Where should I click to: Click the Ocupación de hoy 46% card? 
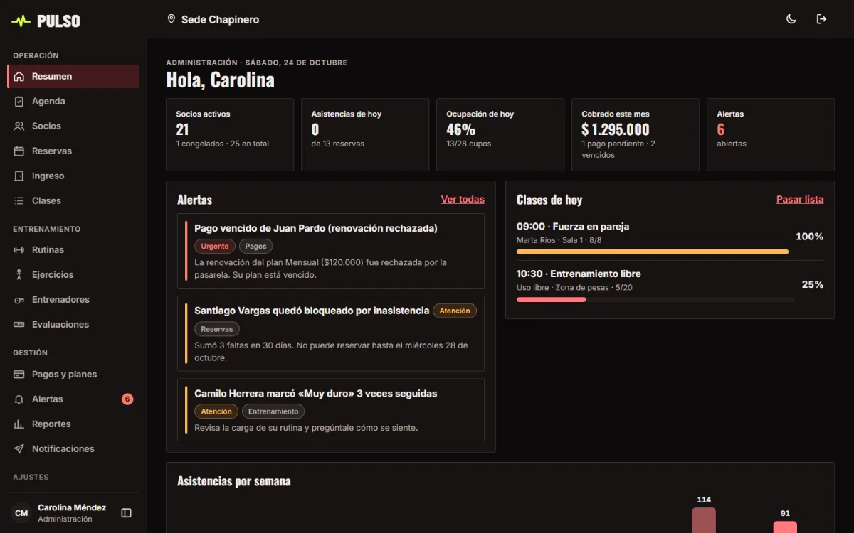pyautogui.click(x=500, y=134)
